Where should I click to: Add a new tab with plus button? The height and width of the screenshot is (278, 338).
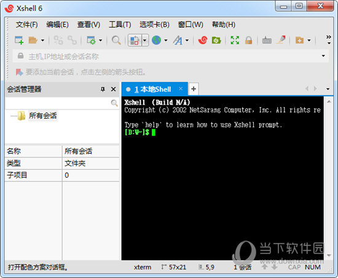coord(194,89)
